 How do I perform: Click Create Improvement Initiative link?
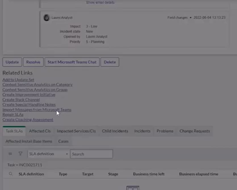click(29, 94)
